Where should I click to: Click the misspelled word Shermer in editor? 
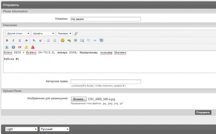120,53
